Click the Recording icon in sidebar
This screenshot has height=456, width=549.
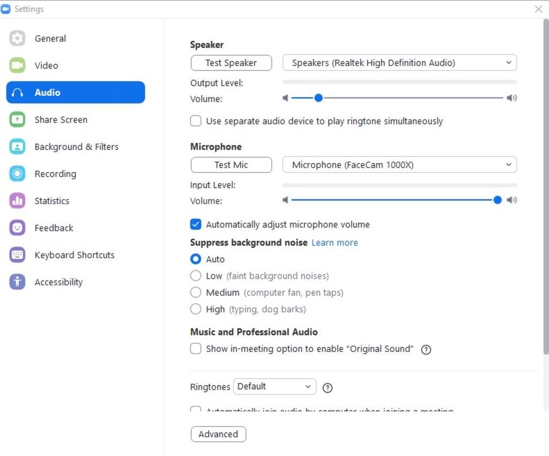coord(17,174)
